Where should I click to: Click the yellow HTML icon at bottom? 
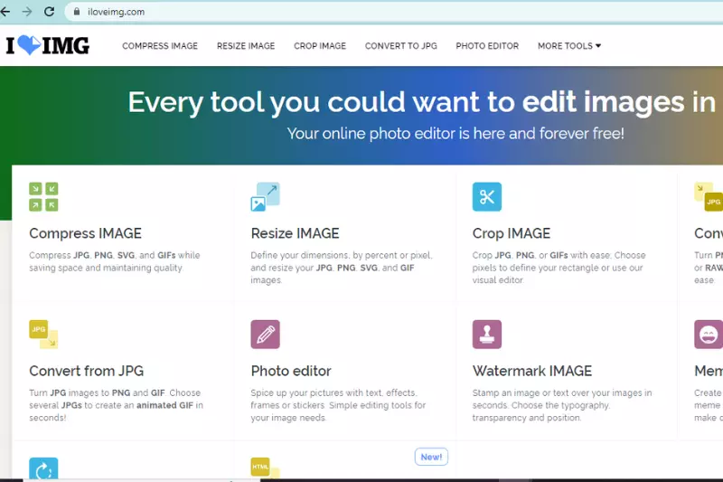coord(265,468)
